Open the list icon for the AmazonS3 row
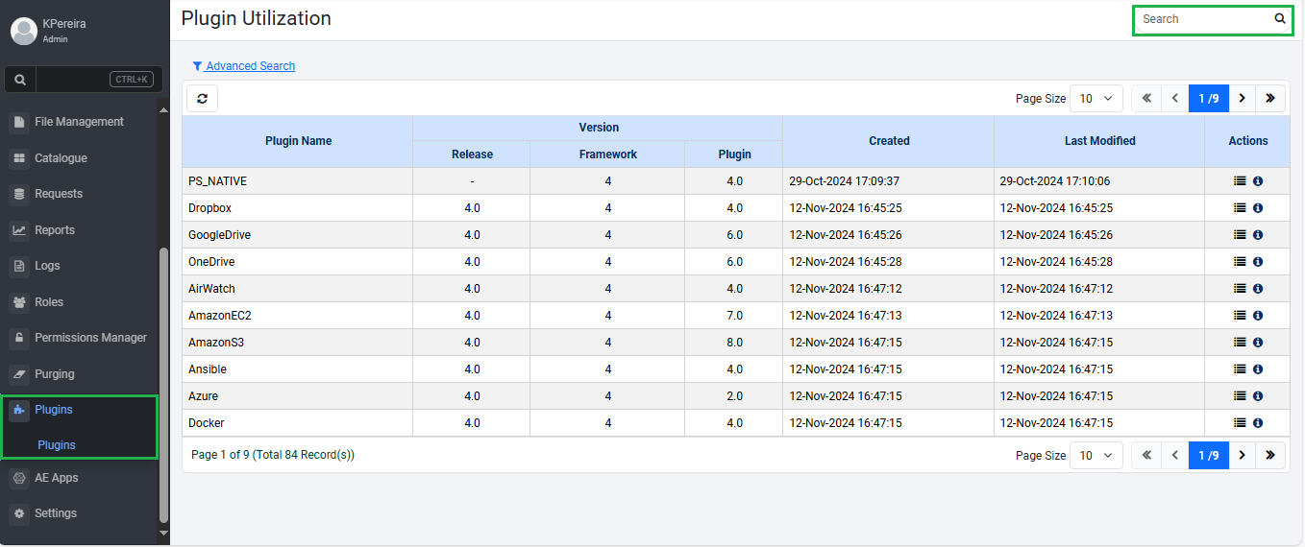Image resolution: width=1305 pixels, height=547 pixels. pyautogui.click(x=1240, y=343)
